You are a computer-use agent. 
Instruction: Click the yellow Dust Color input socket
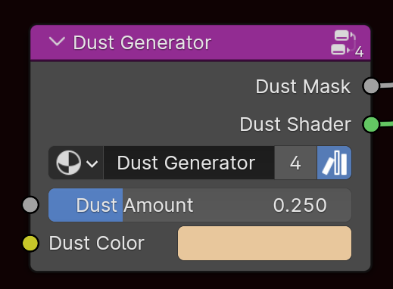coord(30,243)
